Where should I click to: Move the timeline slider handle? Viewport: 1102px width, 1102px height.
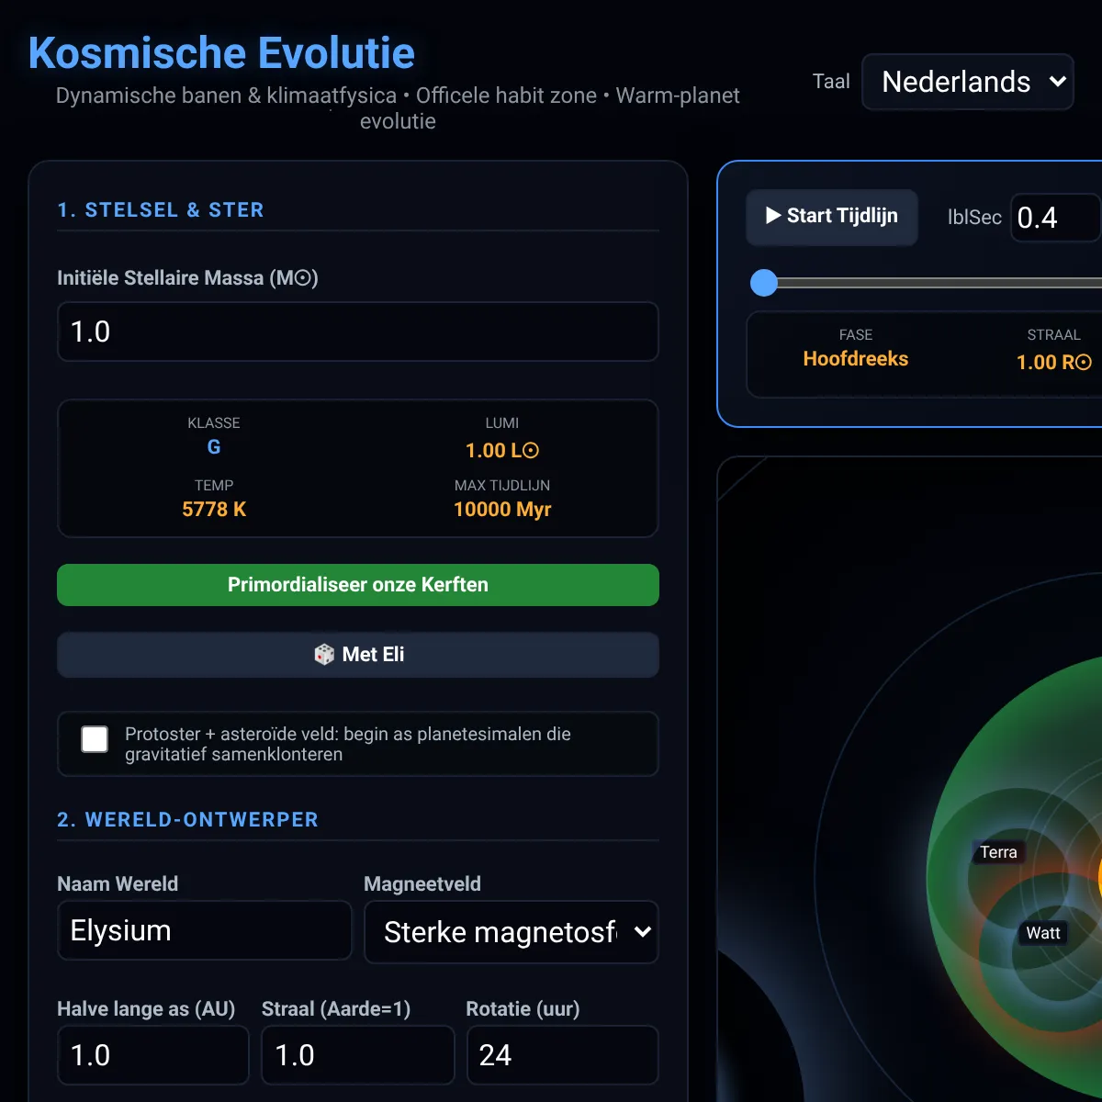764,283
